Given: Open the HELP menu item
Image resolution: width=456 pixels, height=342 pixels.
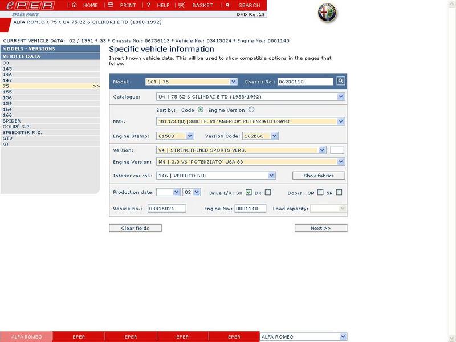Looking at the screenshot, I should point(163,5).
